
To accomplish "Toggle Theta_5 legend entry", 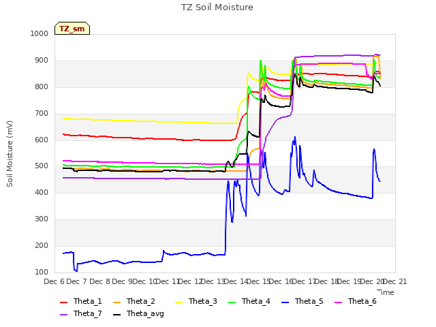I will point(302,301).
